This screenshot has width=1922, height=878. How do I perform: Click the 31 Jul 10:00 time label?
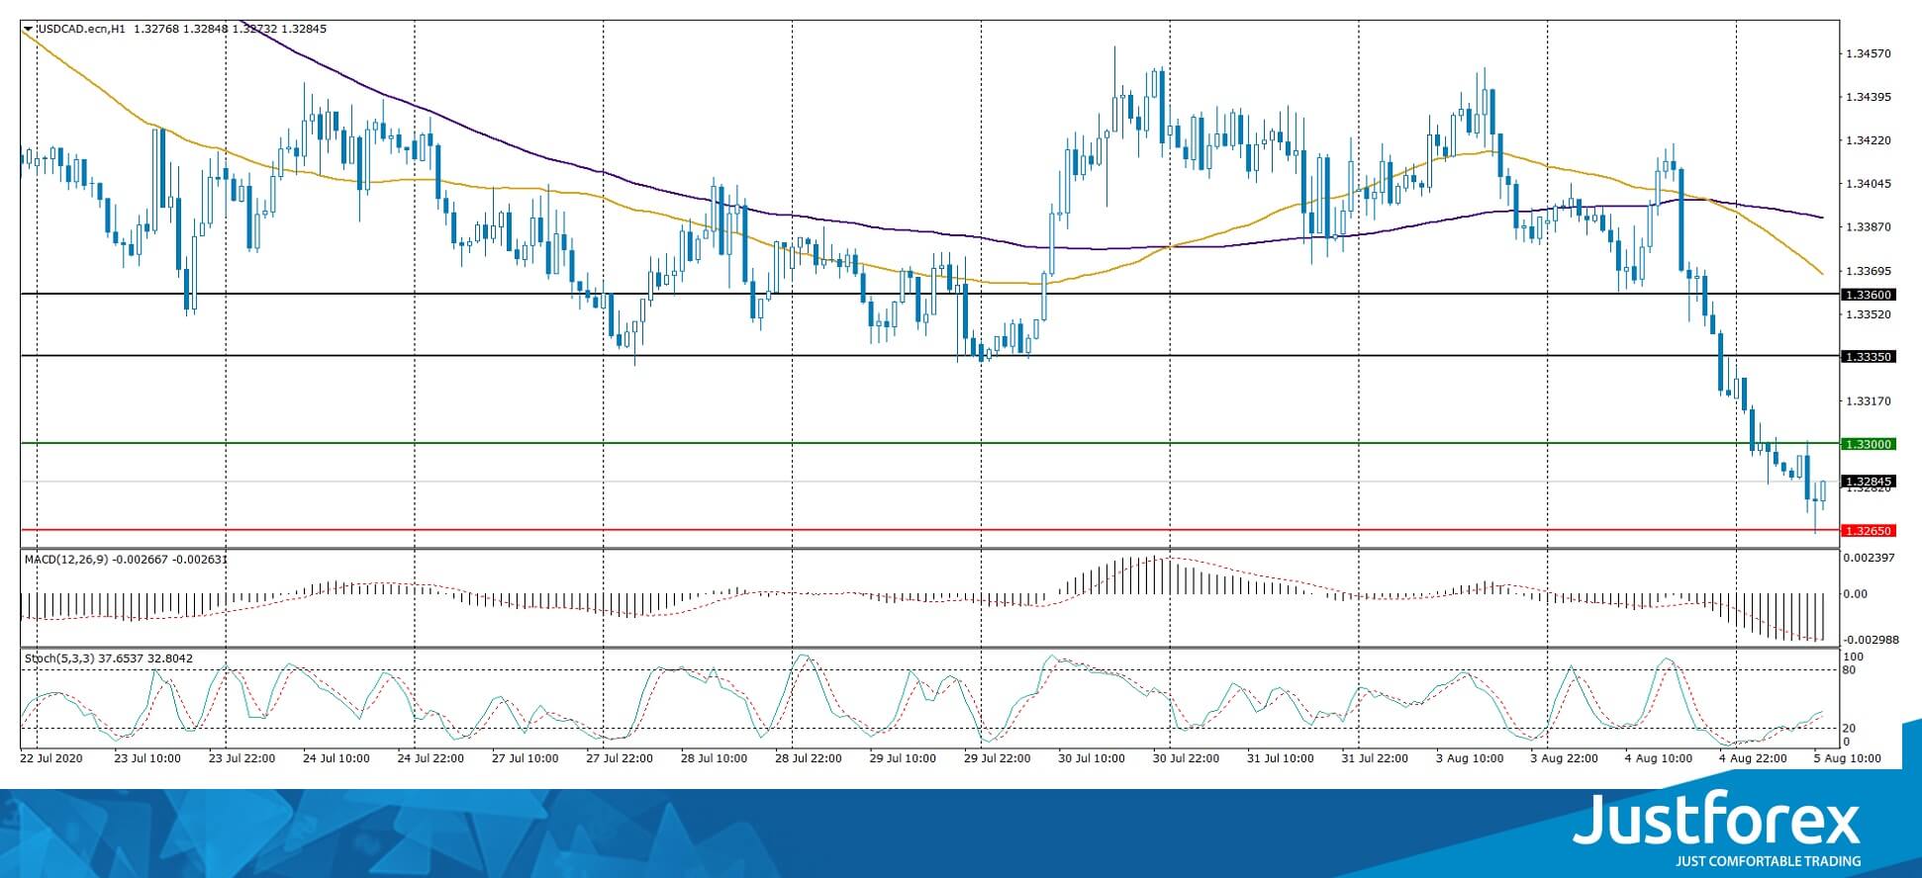click(1282, 759)
